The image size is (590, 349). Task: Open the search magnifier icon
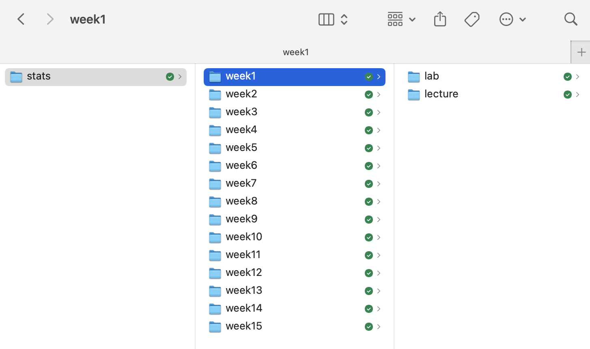click(571, 19)
